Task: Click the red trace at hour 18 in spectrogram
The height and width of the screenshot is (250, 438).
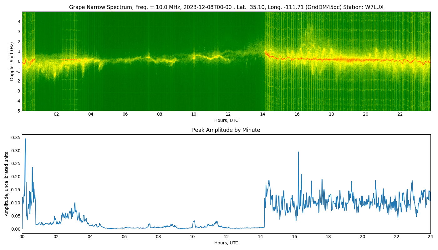Action: point(331,59)
